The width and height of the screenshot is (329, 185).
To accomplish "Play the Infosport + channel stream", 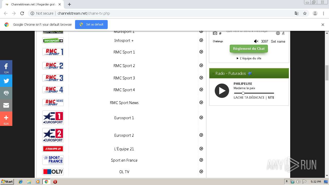I will [201, 40].
